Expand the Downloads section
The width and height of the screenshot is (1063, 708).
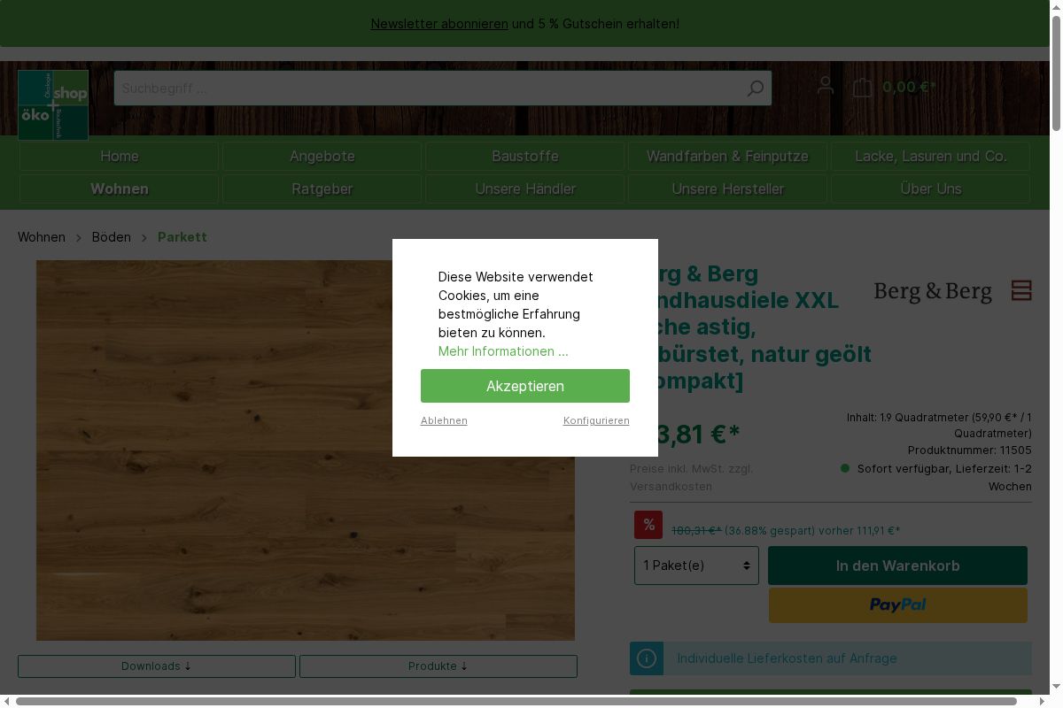tap(157, 666)
